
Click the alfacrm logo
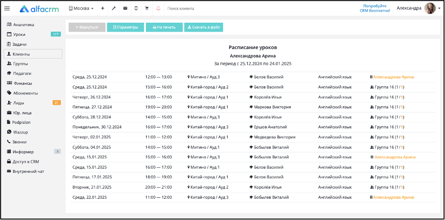pyautogui.click(x=39, y=9)
